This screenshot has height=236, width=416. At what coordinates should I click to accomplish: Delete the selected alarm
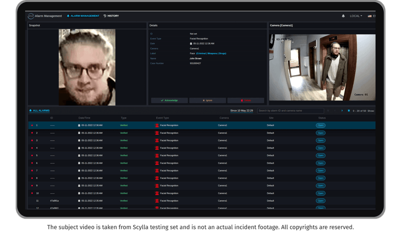246,101
